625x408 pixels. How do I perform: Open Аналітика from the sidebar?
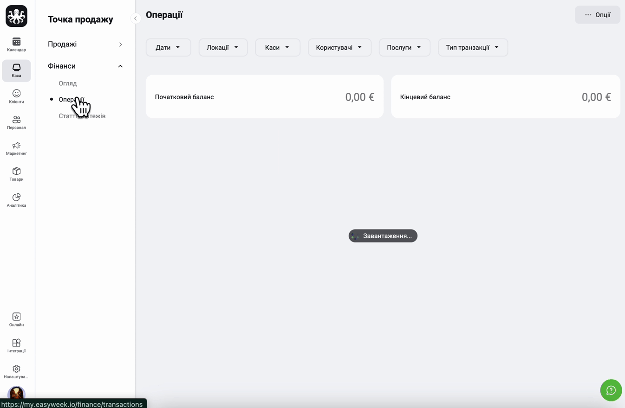[x=16, y=200]
